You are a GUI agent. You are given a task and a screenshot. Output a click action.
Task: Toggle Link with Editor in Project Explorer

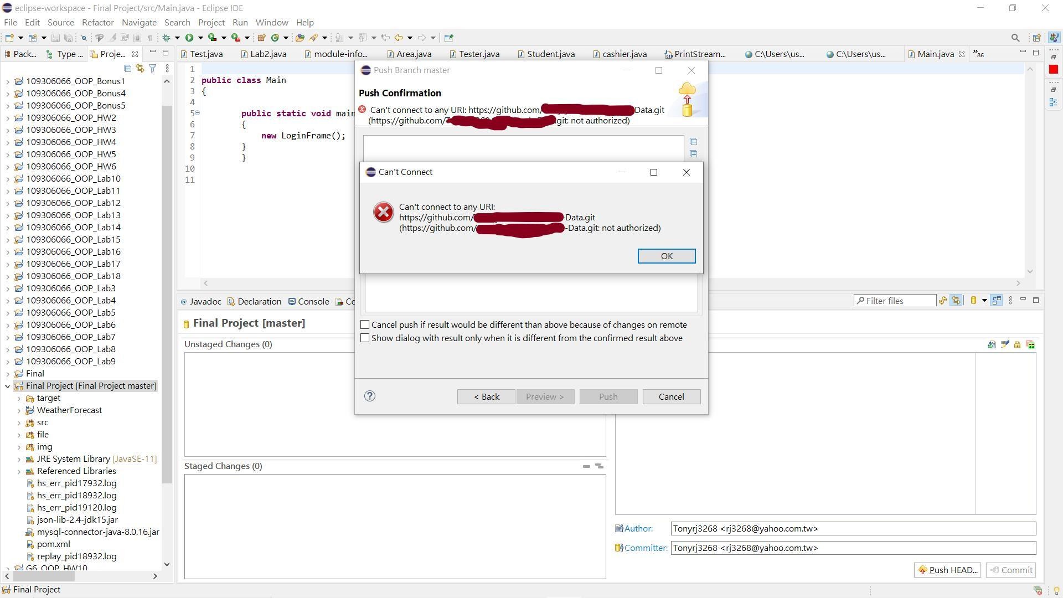coord(140,68)
